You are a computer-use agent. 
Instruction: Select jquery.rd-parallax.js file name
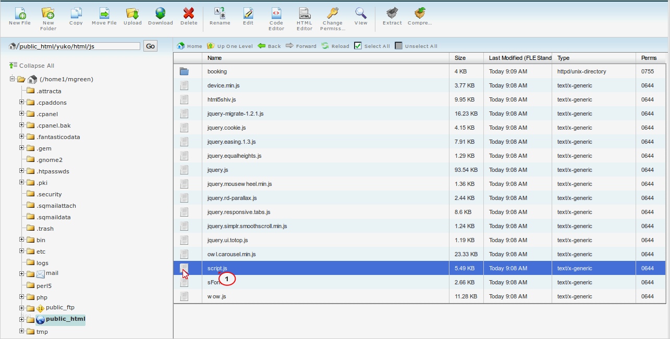232,198
